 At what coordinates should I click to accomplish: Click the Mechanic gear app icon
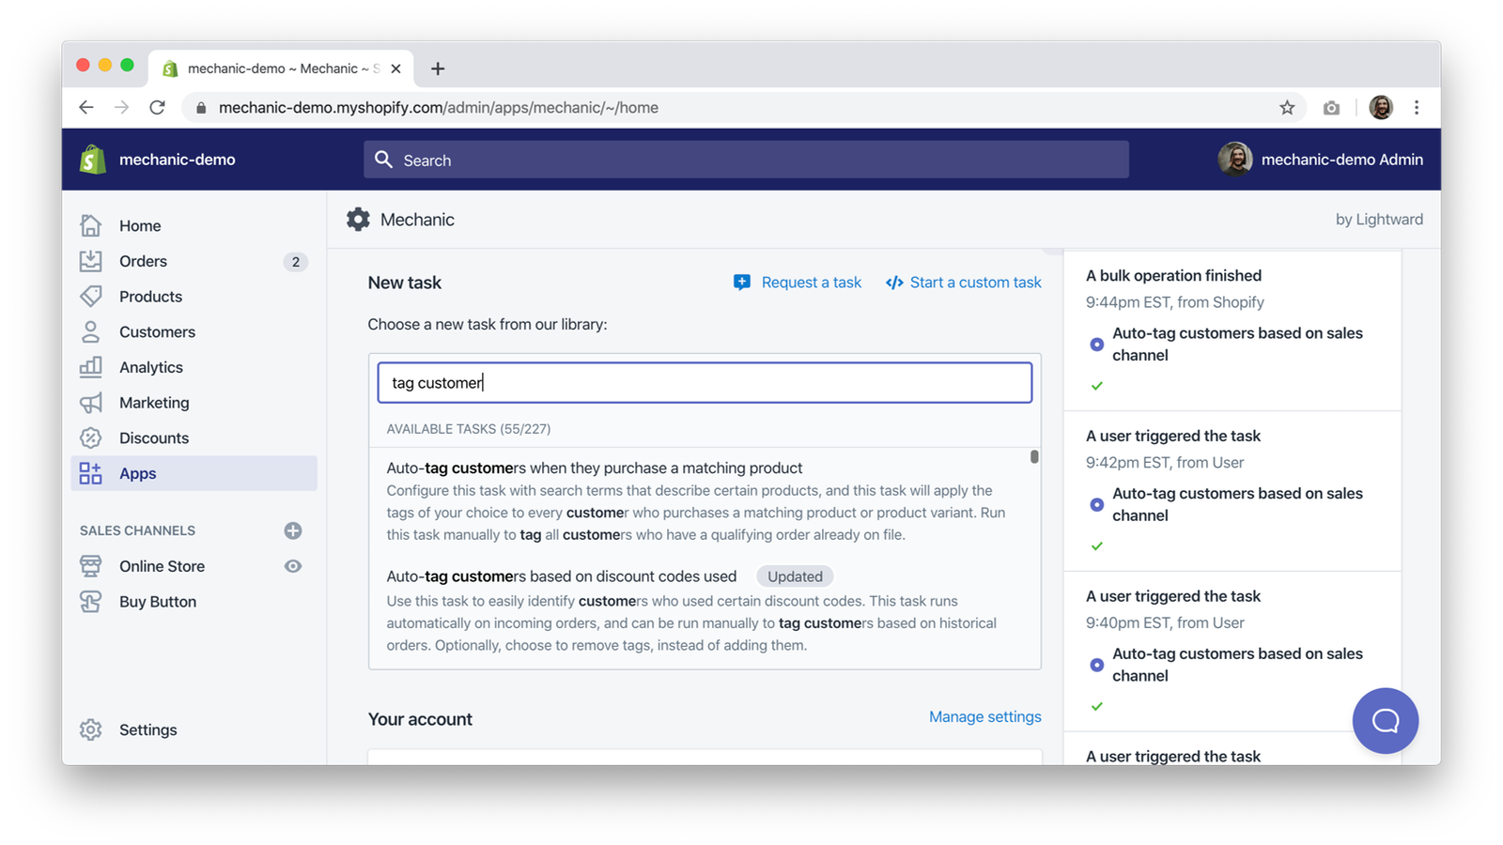pos(358,220)
